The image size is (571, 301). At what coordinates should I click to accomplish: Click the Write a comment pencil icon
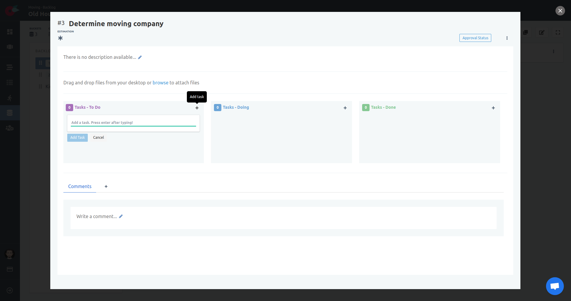[x=121, y=216]
